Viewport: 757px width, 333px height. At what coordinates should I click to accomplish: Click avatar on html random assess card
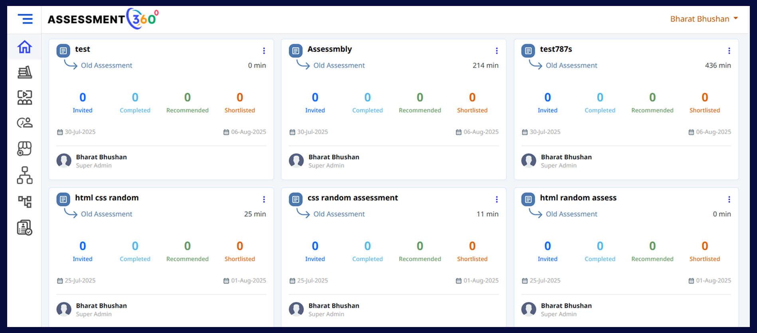tap(529, 309)
